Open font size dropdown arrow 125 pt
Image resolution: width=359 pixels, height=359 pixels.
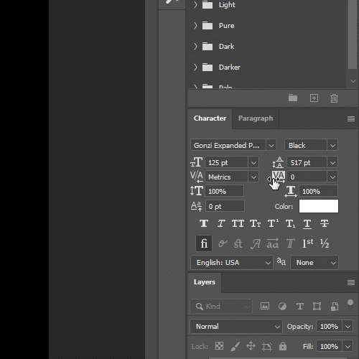253,163
